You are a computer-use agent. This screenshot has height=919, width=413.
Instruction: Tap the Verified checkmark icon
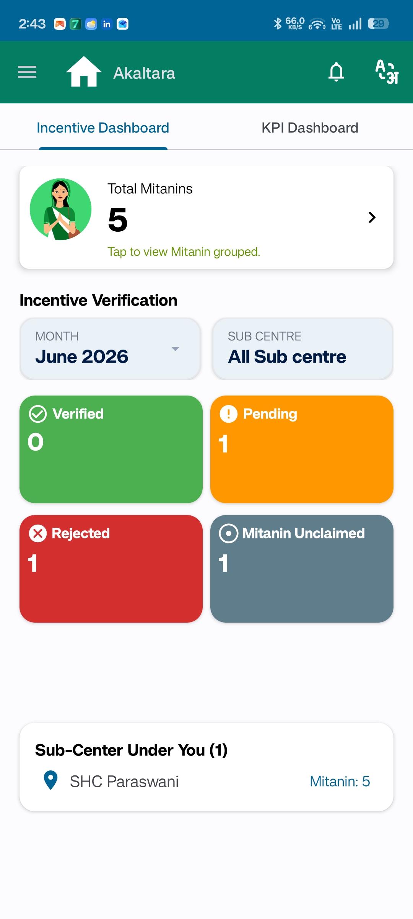(38, 414)
